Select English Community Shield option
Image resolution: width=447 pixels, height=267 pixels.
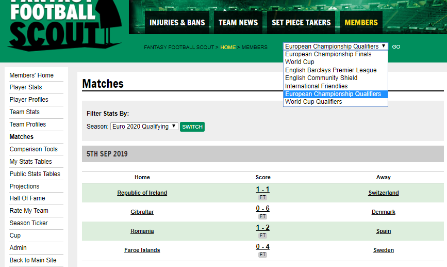click(x=335, y=78)
